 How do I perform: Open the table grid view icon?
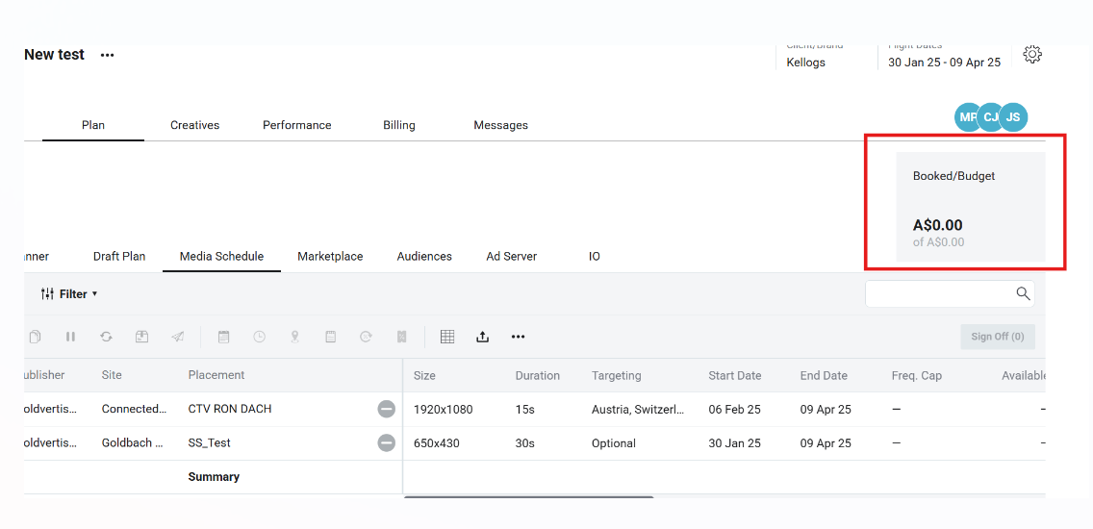(447, 337)
